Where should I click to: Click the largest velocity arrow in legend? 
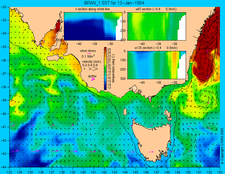(95, 69)
